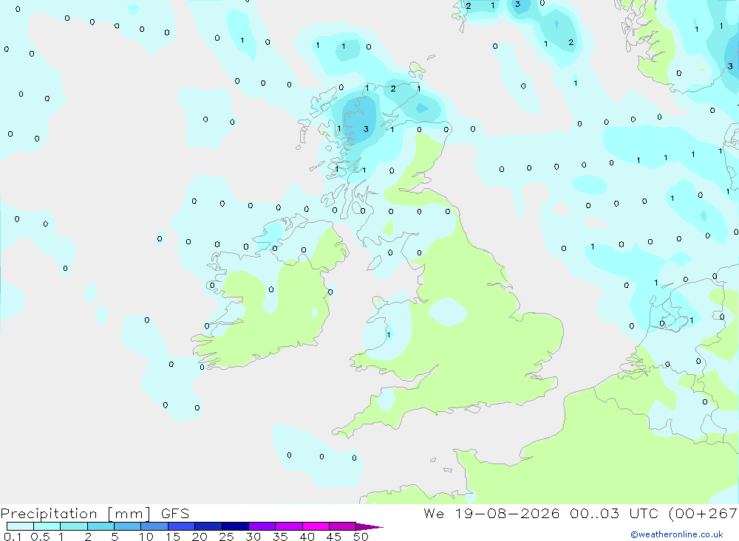Select the 5–10 mm legend swatch
Image resolution: width=739 pixels, height=541 pixels.
127,526
